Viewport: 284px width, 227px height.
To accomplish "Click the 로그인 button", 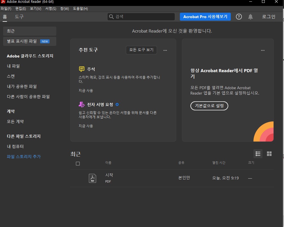I will click(x=268, y=17).
